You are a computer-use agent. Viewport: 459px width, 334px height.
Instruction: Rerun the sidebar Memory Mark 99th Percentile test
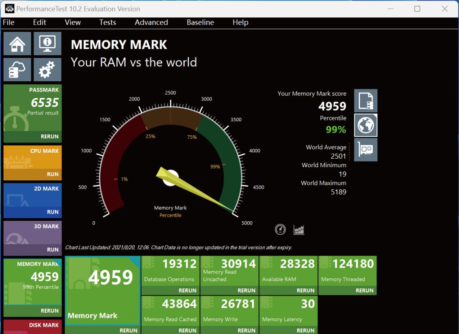click(32, 311)
